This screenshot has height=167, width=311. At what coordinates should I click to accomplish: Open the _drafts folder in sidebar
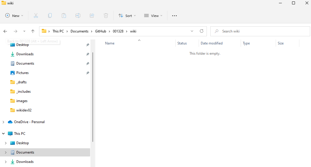pyautogui.click(x=21, y=82)
